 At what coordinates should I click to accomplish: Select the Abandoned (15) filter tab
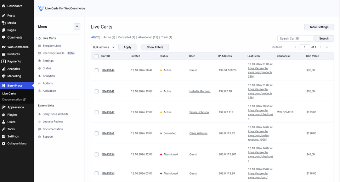click(x=148, y=37)
